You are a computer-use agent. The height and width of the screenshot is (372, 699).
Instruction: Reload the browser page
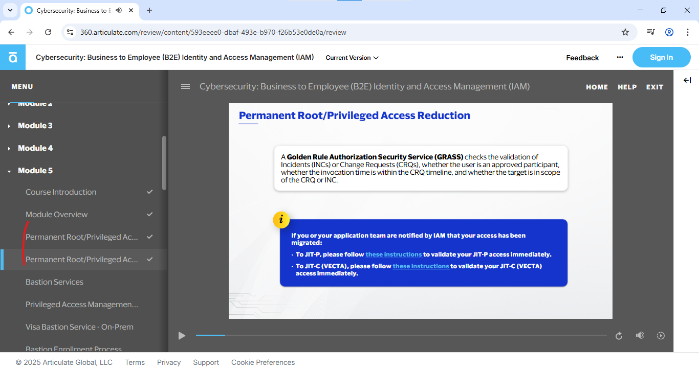tap(48, 32)
